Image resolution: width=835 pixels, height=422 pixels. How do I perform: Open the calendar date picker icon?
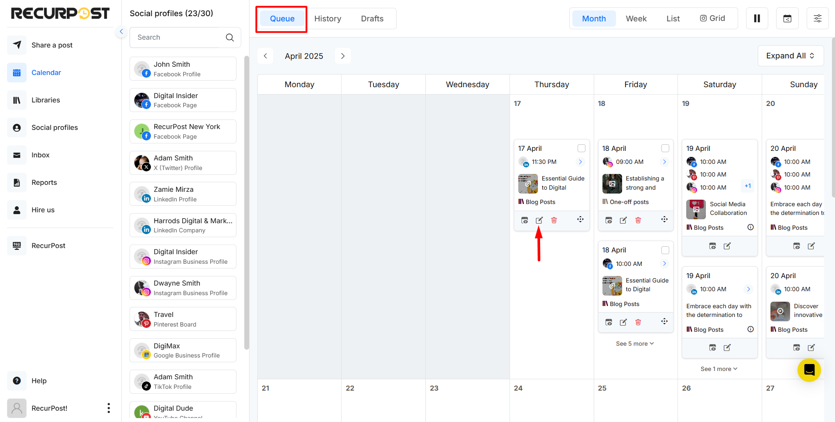click(x=787, y=18)
